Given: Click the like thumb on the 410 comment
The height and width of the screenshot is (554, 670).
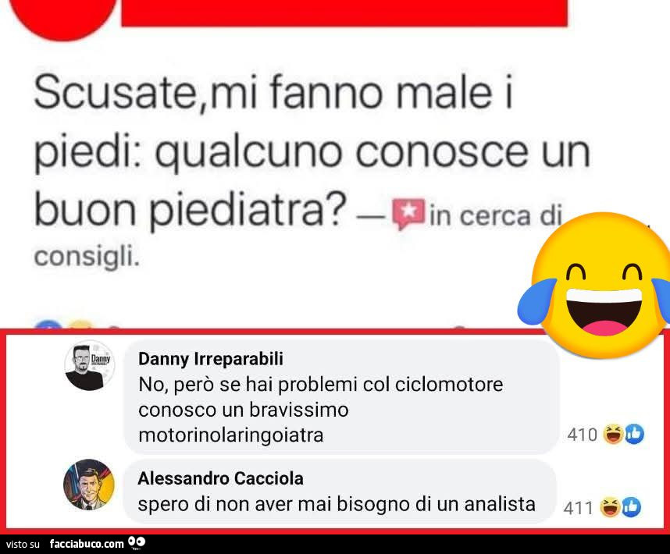Looking at the screenshot, I should 634,435.
